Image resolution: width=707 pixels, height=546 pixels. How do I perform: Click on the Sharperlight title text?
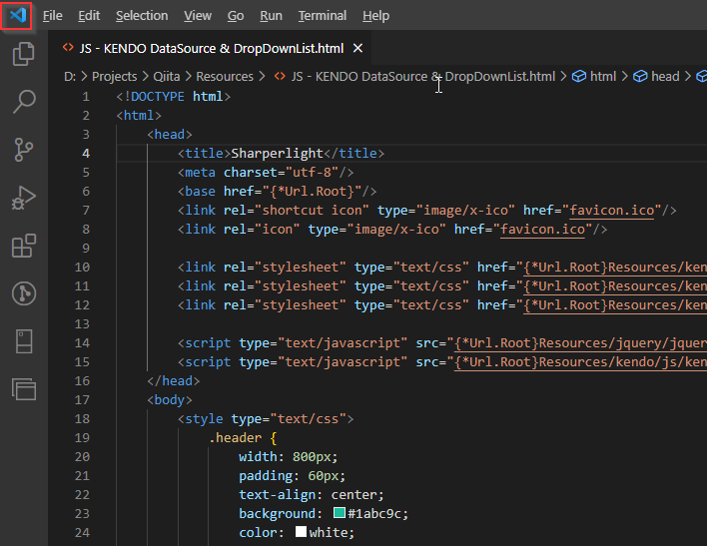[x=277, y=154]
